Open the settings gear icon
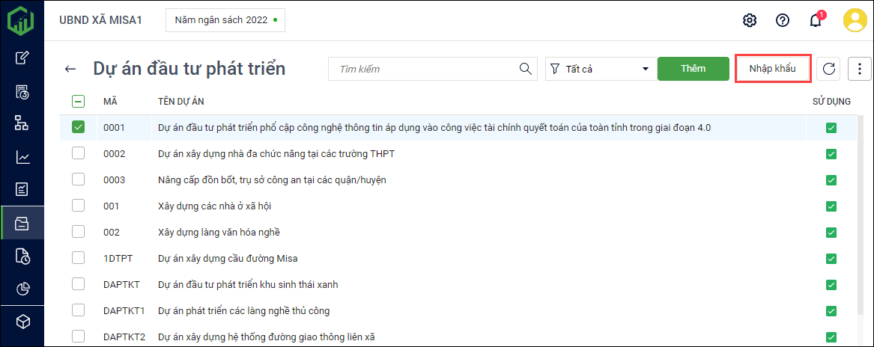 [x=750, y=20]
